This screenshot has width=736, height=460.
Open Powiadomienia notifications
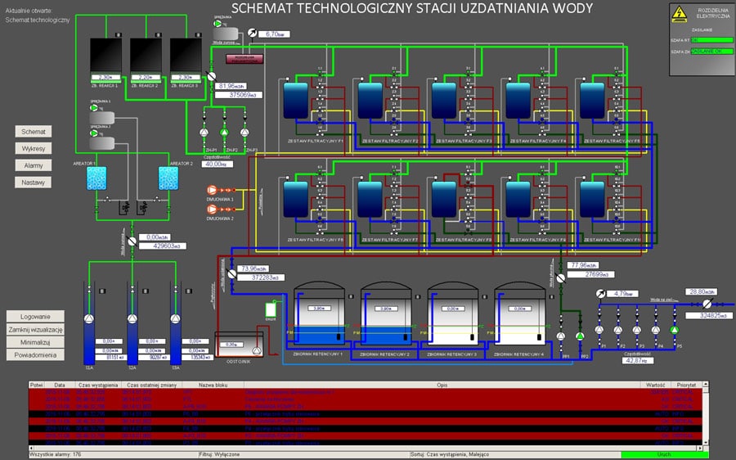(x=35, y=354)
